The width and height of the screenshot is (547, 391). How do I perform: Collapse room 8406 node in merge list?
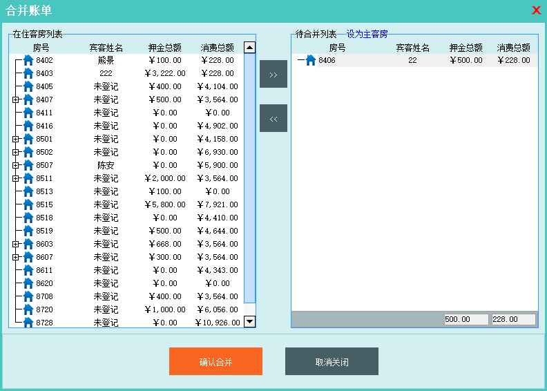coord(300,60)
